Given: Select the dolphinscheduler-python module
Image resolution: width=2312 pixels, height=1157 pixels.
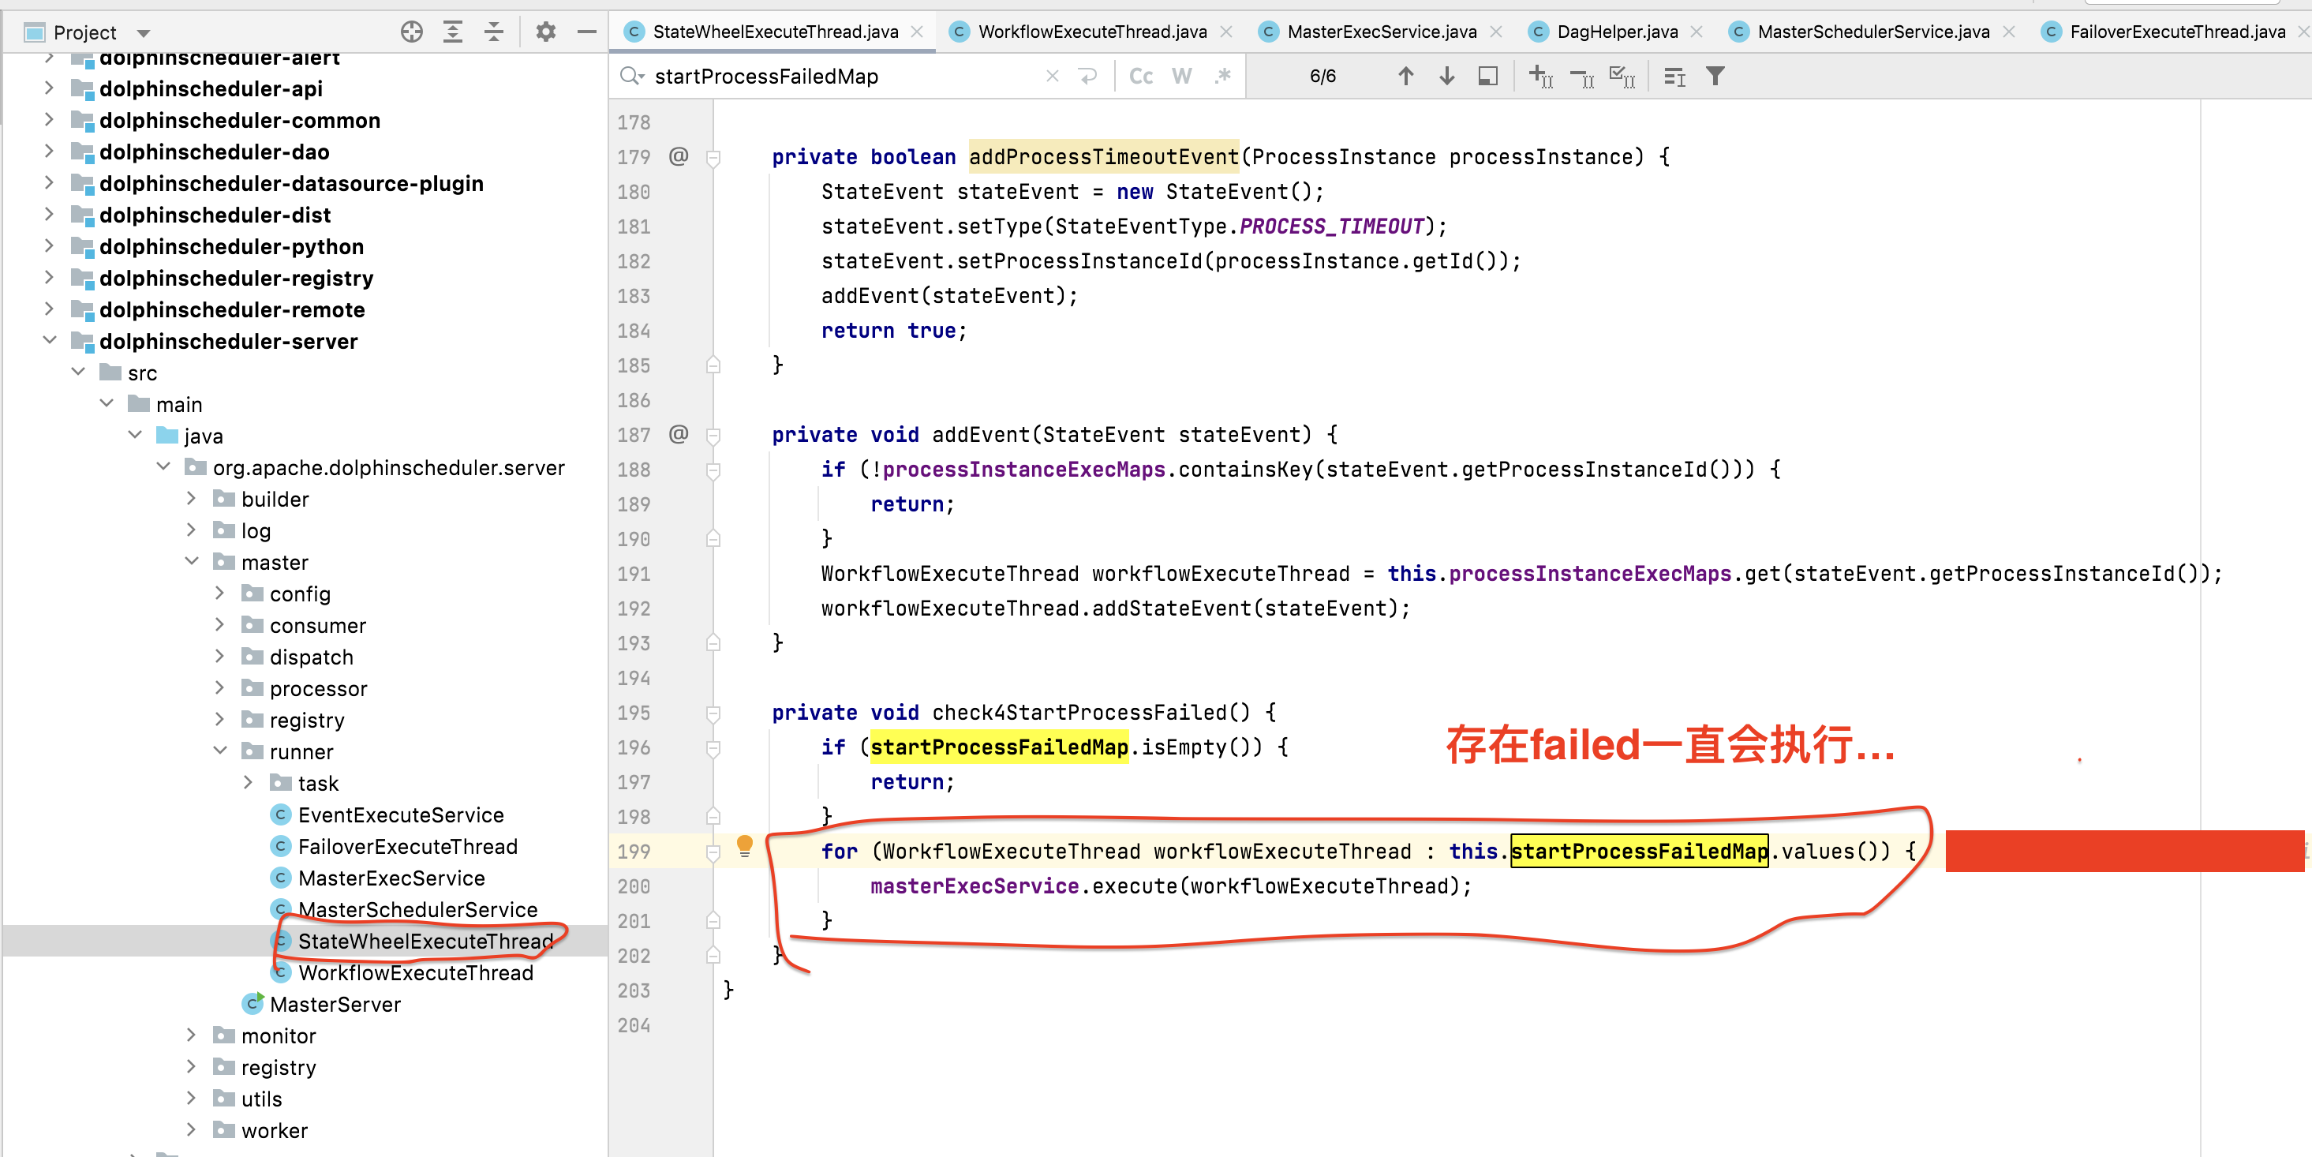Looking at the screenshot, I should pos(230,246).
